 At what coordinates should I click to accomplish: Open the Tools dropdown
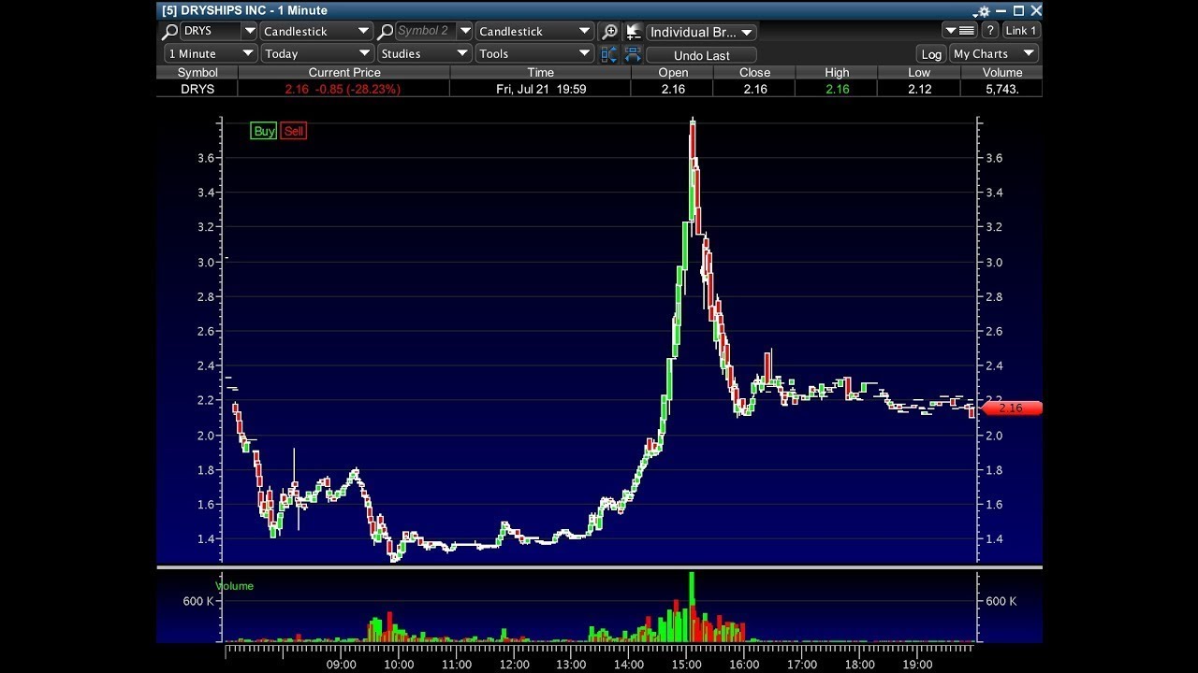pos(534,53)
